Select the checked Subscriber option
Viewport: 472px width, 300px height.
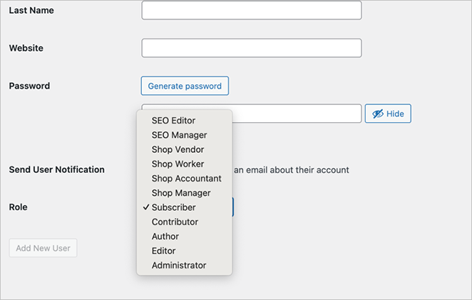pyautogui.click(x=173, y=207)
